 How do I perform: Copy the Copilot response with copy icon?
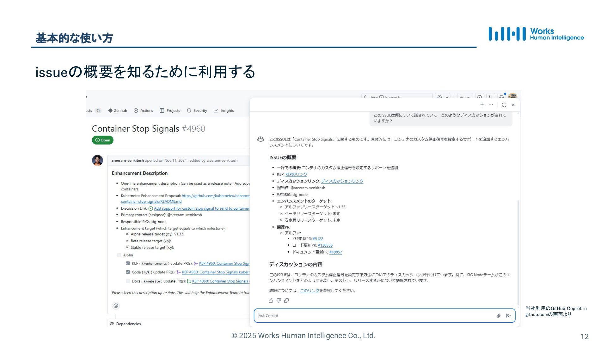(x=286, y=301)
